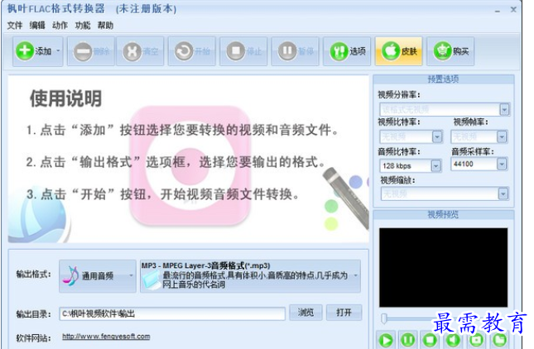Click the Start (开始) toolbar button
Screen dimensions: 534x349
point(192,51)
